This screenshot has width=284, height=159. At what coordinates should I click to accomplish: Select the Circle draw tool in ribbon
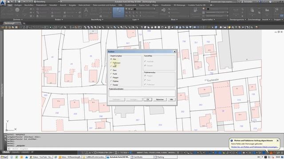[x=17, y=10]
